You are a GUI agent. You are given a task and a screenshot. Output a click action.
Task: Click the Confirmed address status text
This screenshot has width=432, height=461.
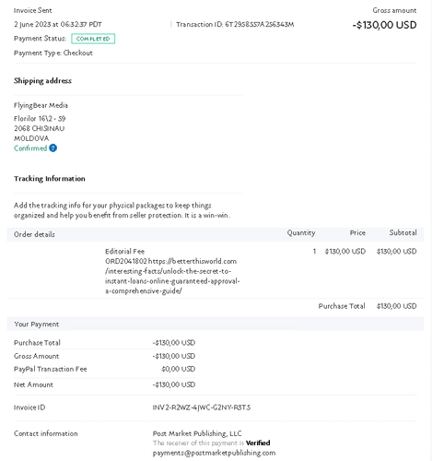coord(30,148)
